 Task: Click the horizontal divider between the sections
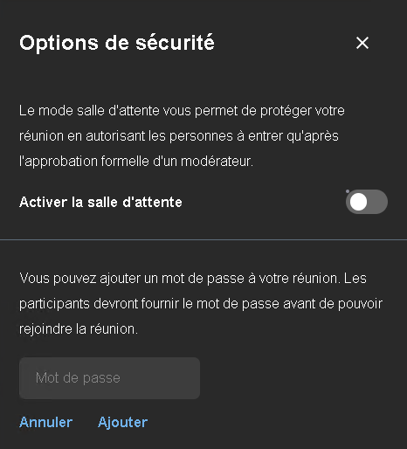click(203, 240)
